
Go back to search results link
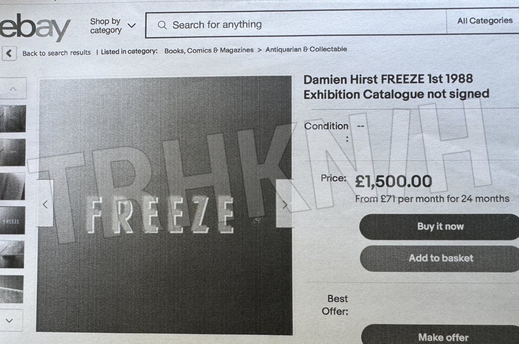coord(57,53)
